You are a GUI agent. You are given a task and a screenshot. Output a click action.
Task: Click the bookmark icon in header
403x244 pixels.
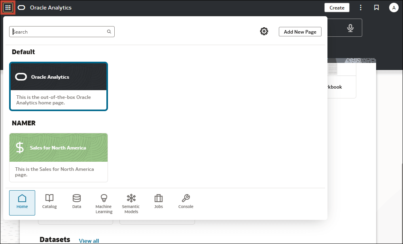[377, 8]
